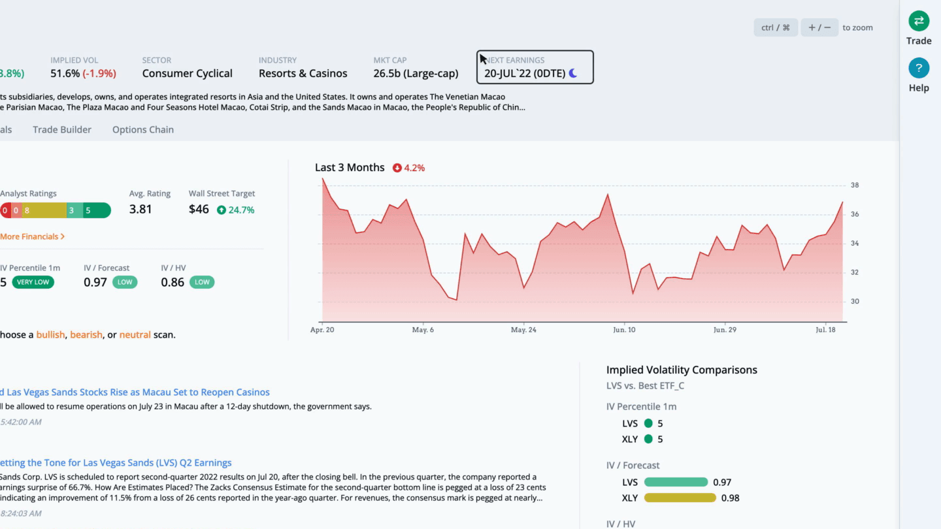This screenshot has height=529, width=941.
Task: Click Consumer Cyclical sector value
Action: (x=188, y=73)
